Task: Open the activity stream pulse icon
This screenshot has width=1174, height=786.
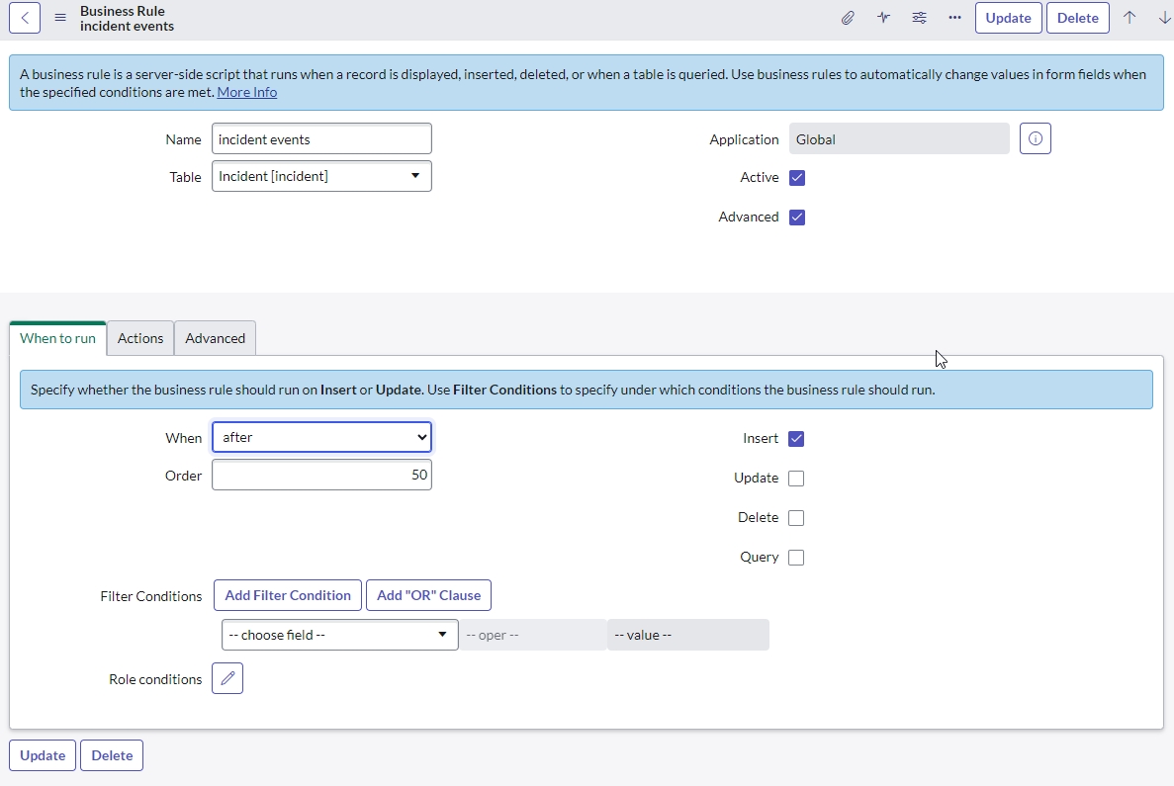Action: (883, 18)
